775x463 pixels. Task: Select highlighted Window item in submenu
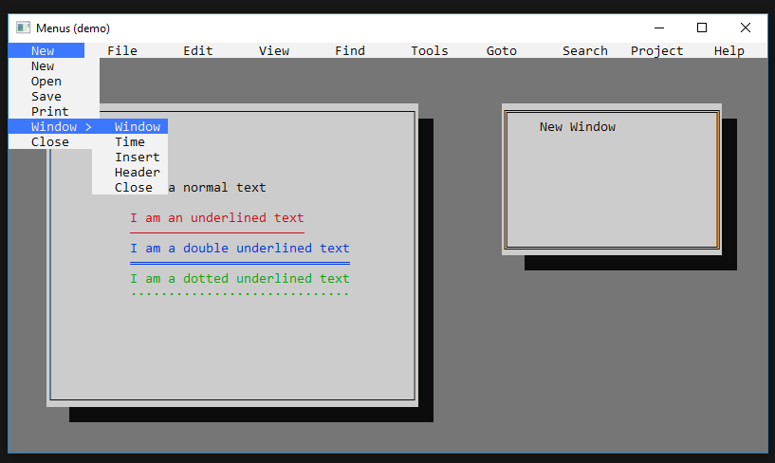(x=130, y=126)
